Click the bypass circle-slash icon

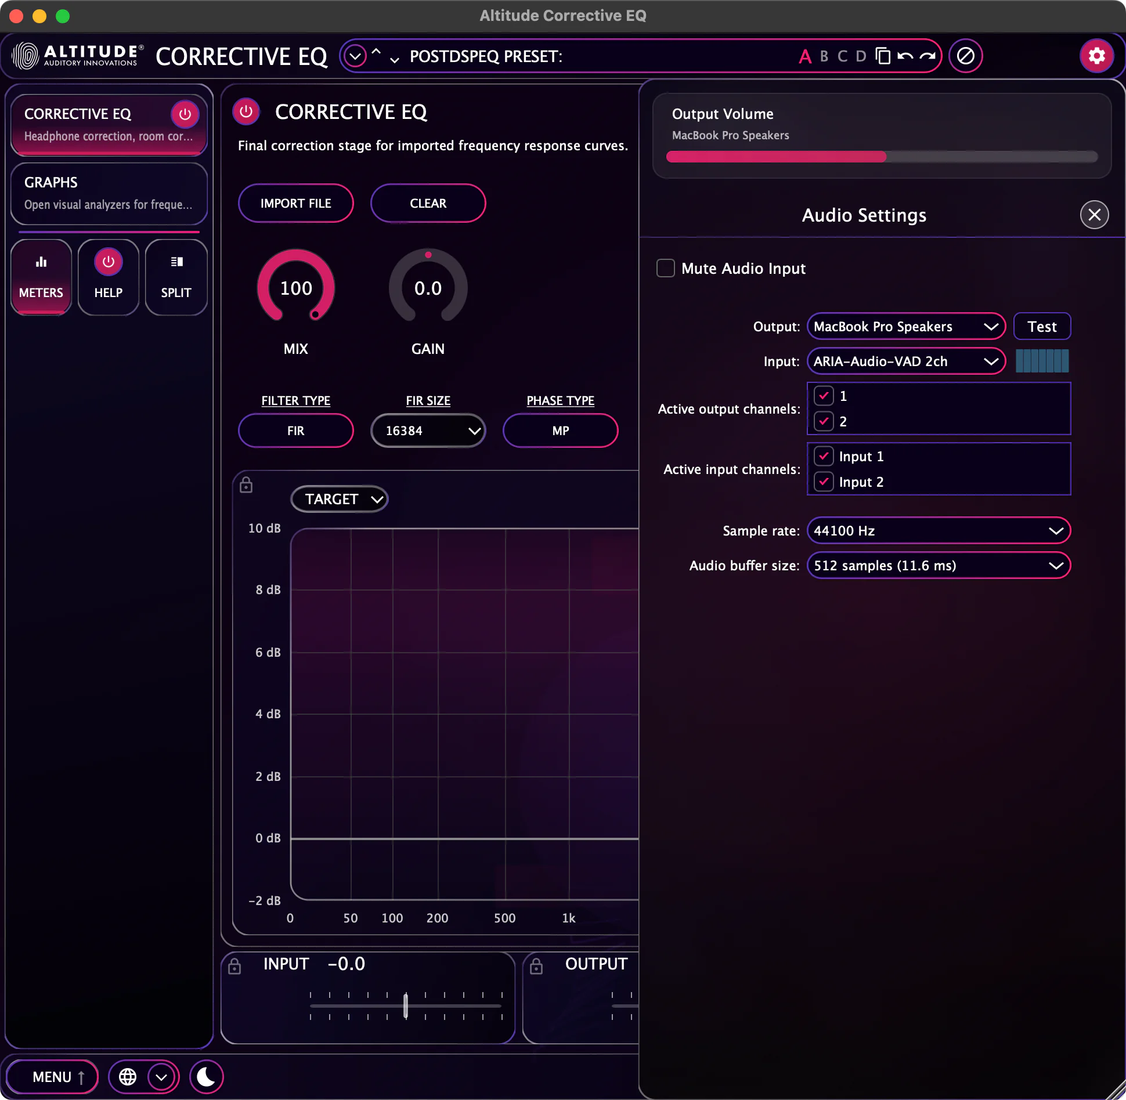tap(966, 56)
